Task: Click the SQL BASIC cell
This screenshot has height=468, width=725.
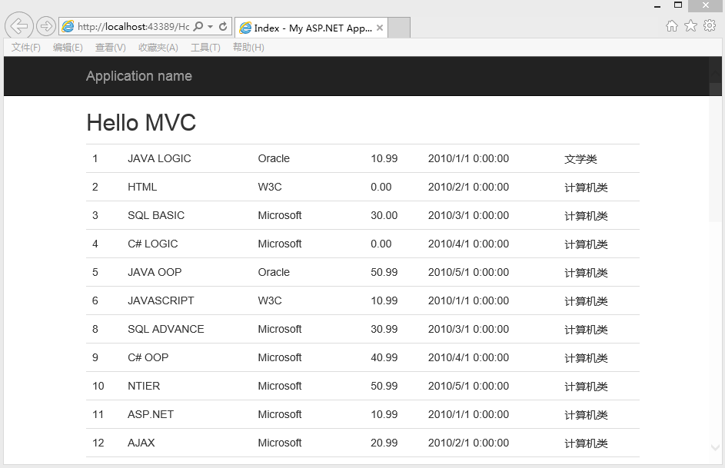Action: (156, 215)
